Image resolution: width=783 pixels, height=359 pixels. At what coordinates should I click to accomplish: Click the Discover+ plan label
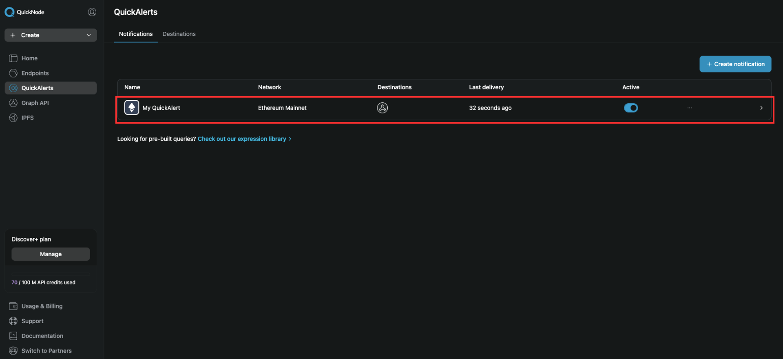point(31,239)
